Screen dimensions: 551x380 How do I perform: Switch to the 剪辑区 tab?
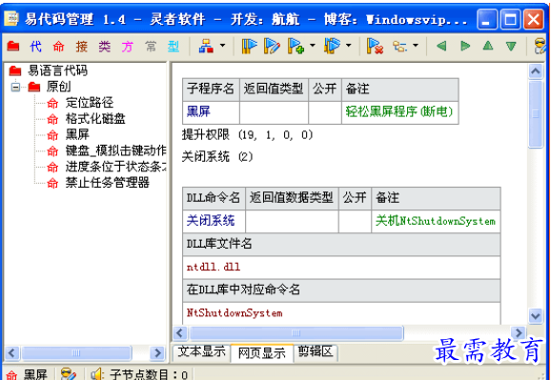pyautogui.click(x=316, y=351)
